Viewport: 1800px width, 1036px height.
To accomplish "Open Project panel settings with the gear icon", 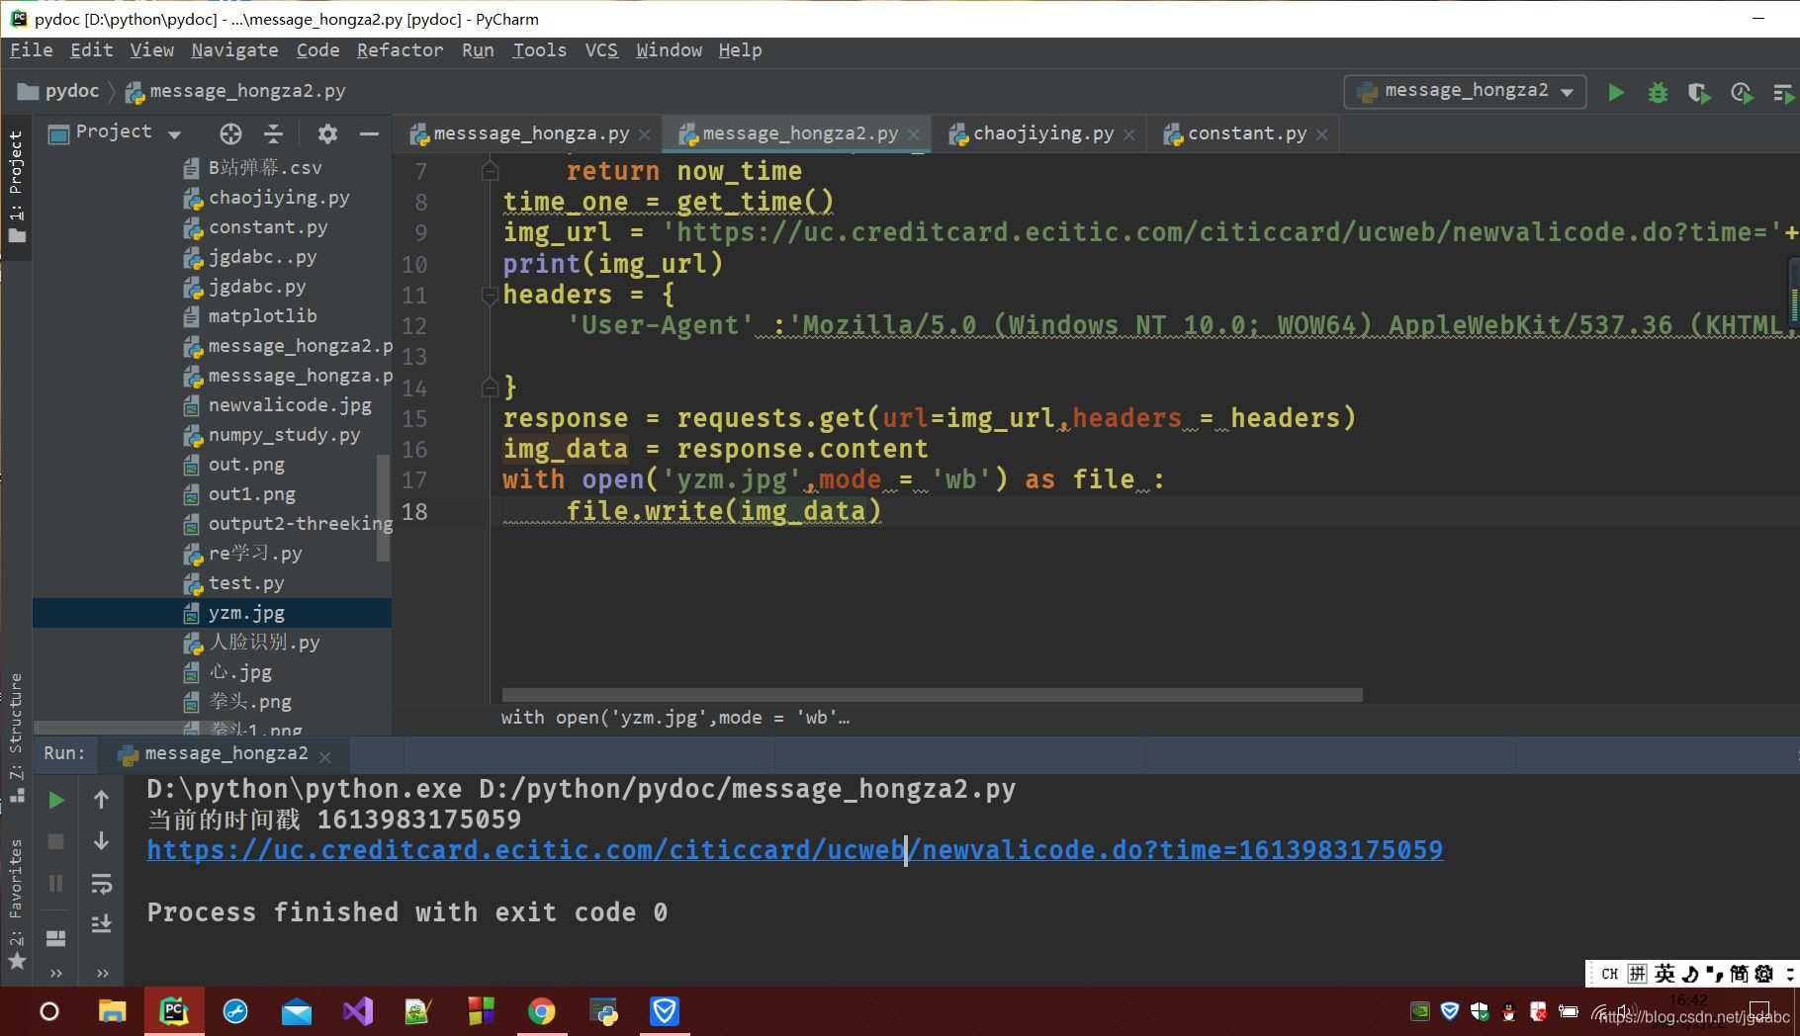I will coord(327,133).
